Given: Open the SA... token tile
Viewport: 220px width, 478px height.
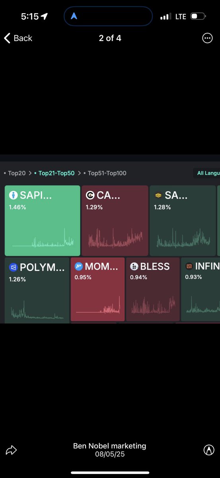Looking at the screenshot, I should click(183, 221).
